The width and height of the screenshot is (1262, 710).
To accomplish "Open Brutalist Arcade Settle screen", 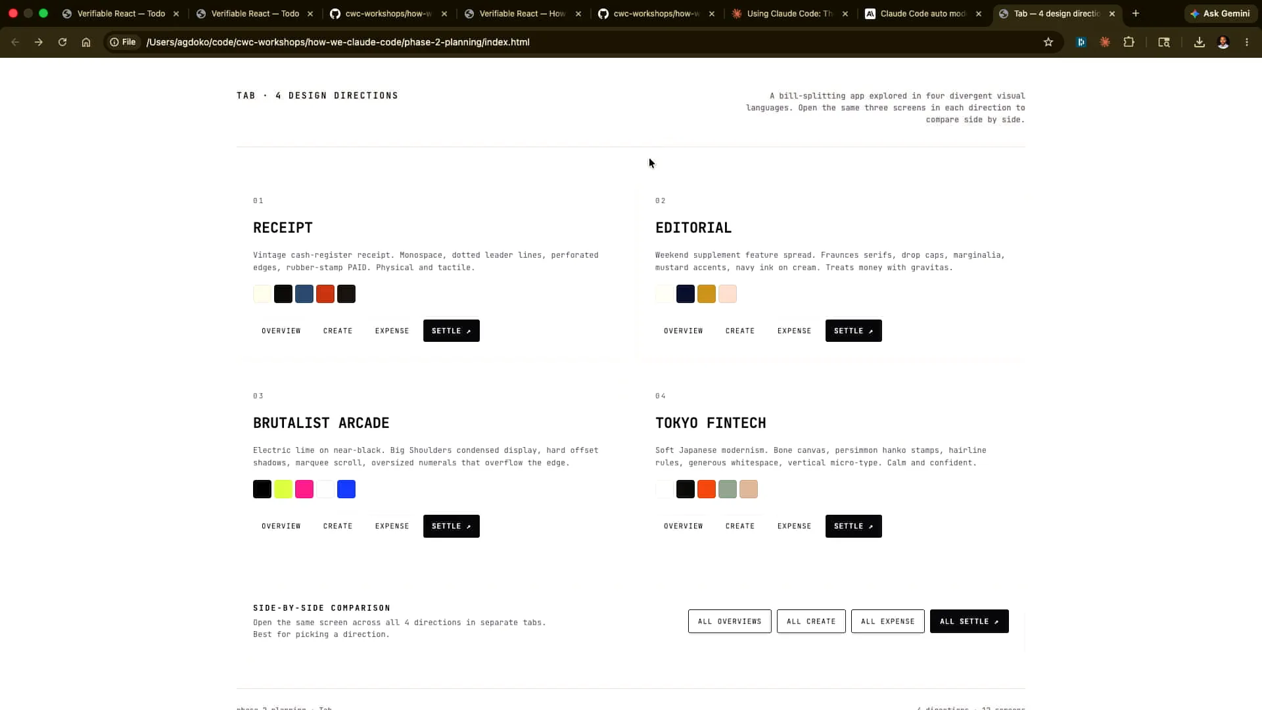I will click(452, 526).
